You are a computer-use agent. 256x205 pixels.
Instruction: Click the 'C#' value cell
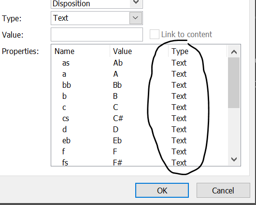(118, 118)
